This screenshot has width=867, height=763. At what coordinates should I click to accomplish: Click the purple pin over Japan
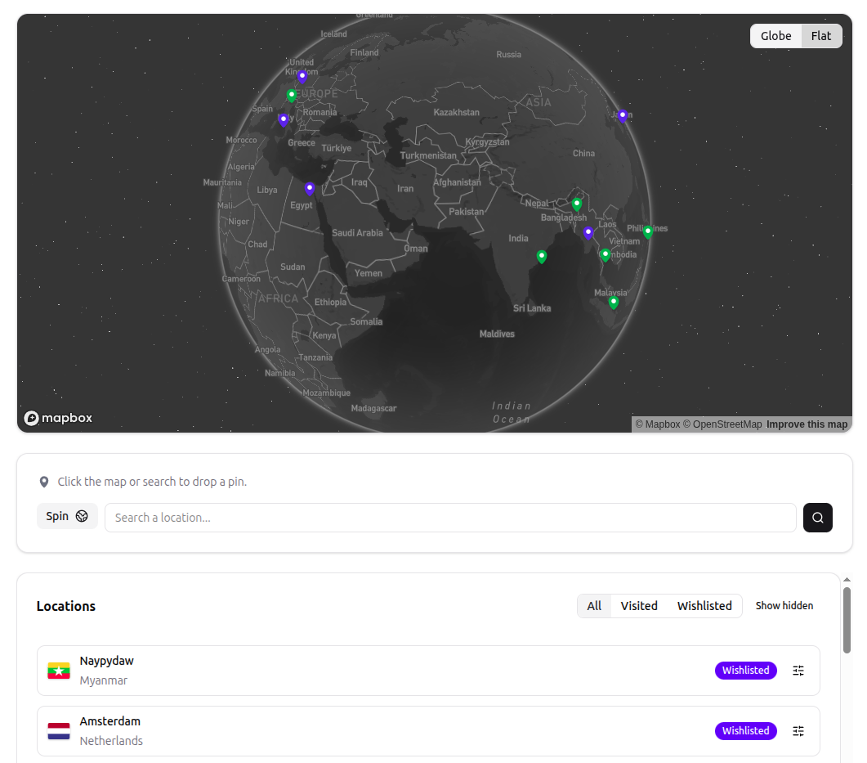tap(623, 114)
